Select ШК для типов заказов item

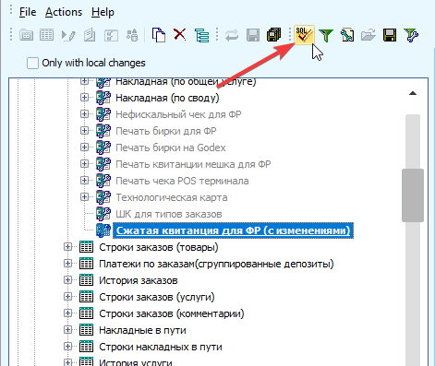(169, 214)
